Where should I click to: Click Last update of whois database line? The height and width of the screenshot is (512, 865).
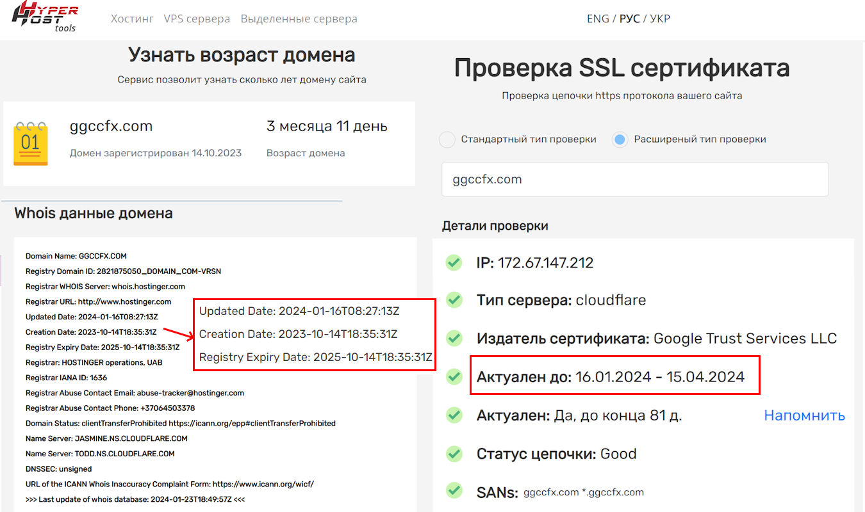tap(135, 499)
